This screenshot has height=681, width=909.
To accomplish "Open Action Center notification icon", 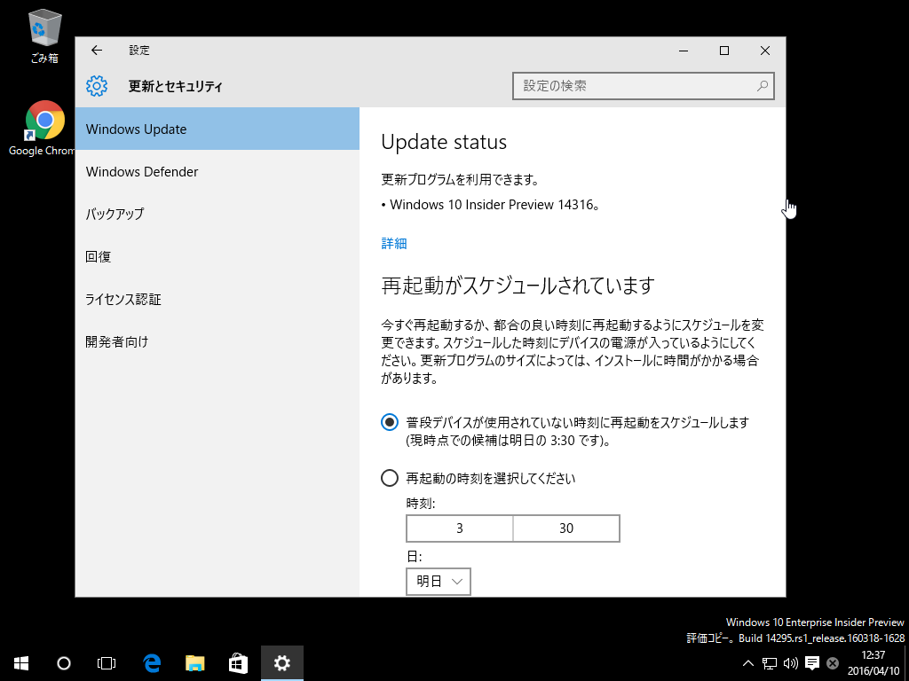I will click(812, 663).
